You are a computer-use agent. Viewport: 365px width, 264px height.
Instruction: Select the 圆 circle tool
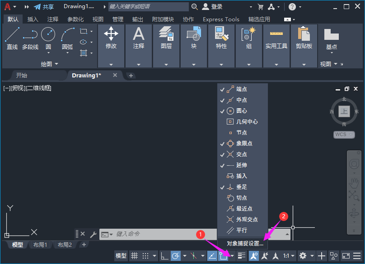click(48, 38)
